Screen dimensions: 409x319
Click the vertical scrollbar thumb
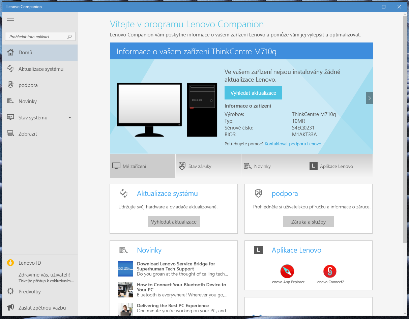pyautogui.click(x=405, y=129)
